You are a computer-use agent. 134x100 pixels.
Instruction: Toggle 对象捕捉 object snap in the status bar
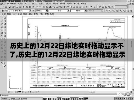tap(66, 99)
